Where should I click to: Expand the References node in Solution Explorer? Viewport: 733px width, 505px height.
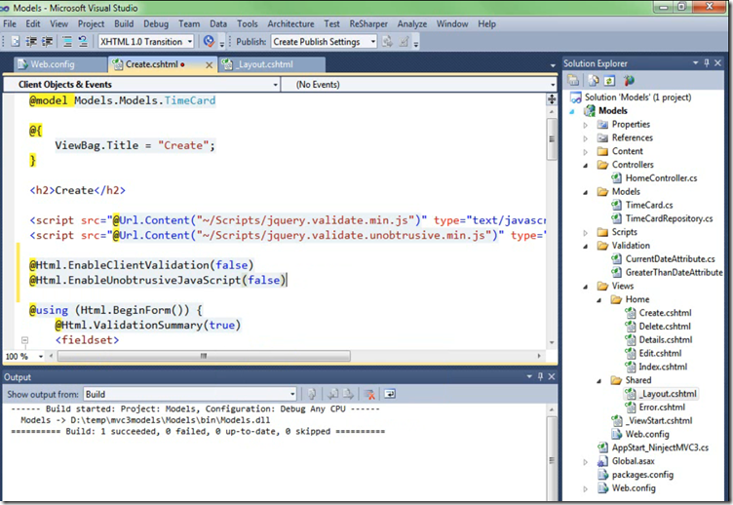coord(585,138)
